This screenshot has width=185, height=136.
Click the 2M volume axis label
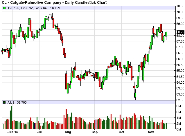pyautogui.click(x=179, y=124)
